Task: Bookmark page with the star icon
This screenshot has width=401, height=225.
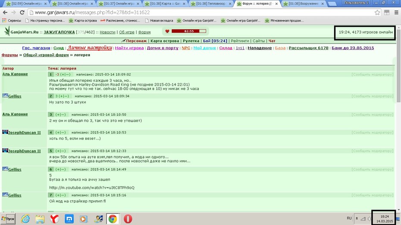Action: point(377,12)
